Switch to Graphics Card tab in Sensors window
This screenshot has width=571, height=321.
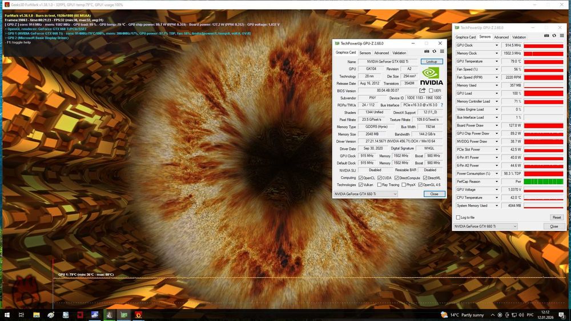[x=465, y=37]
